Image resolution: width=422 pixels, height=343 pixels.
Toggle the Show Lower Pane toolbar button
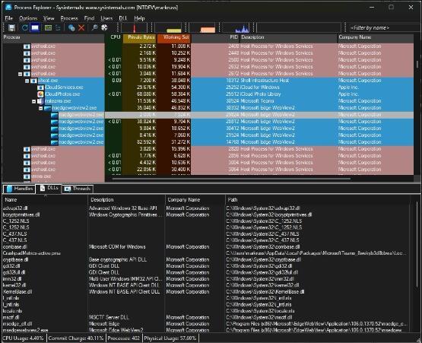[35, 27]
